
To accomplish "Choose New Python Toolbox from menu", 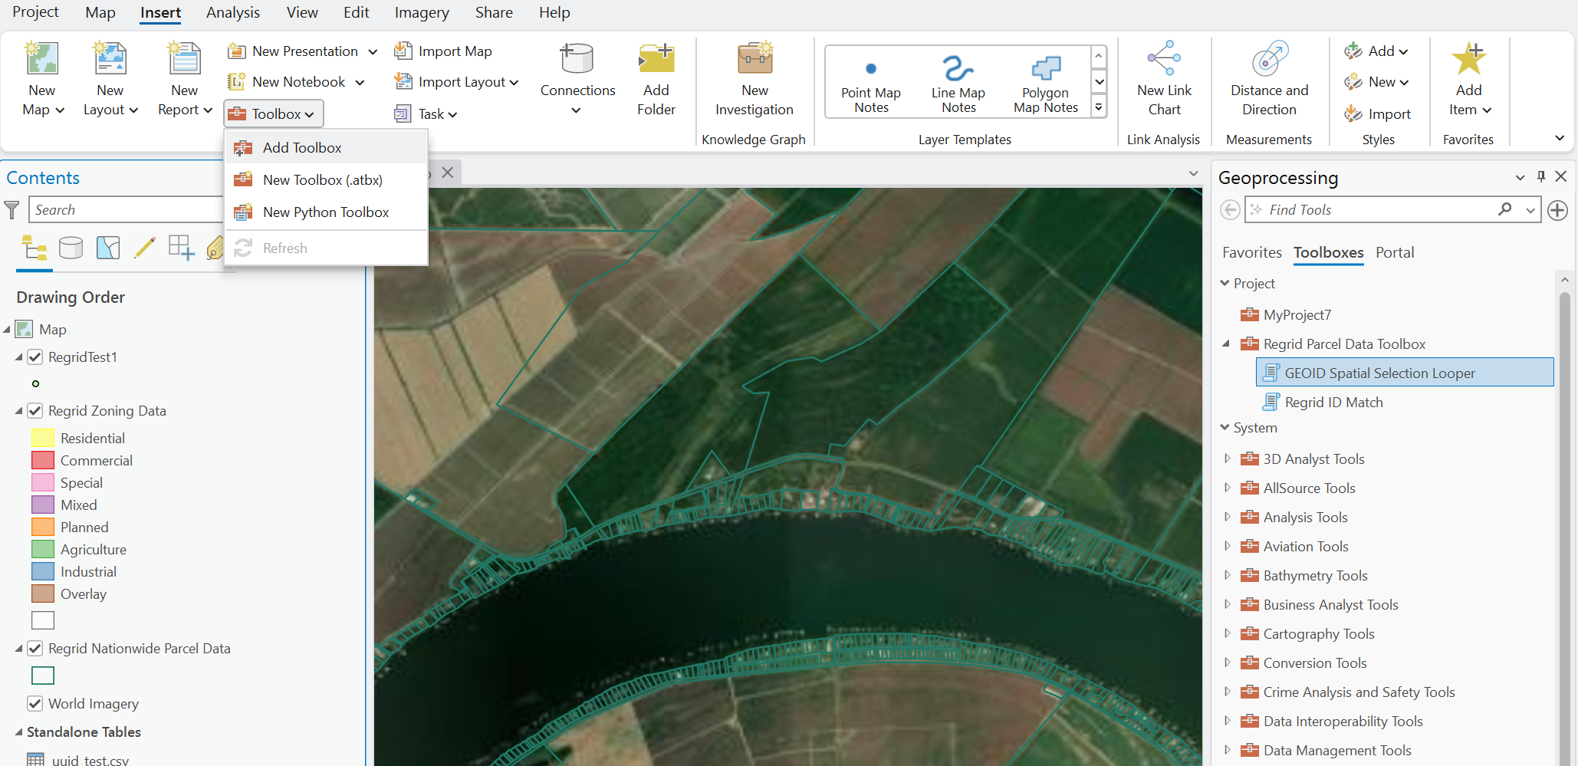I will pyautogui.click(x=326, y=212).
